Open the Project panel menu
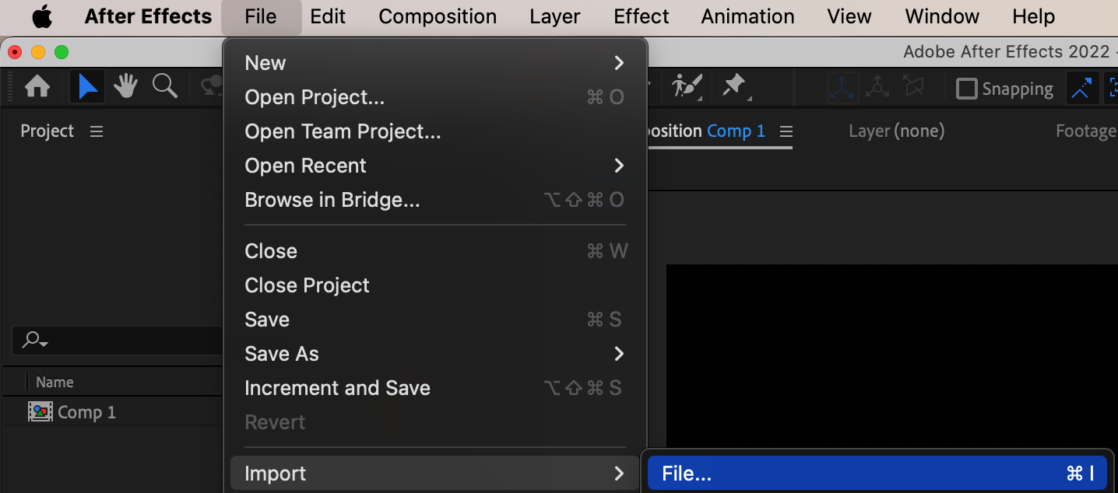This screenshot has height=493, width=1118. coord(97,131)
